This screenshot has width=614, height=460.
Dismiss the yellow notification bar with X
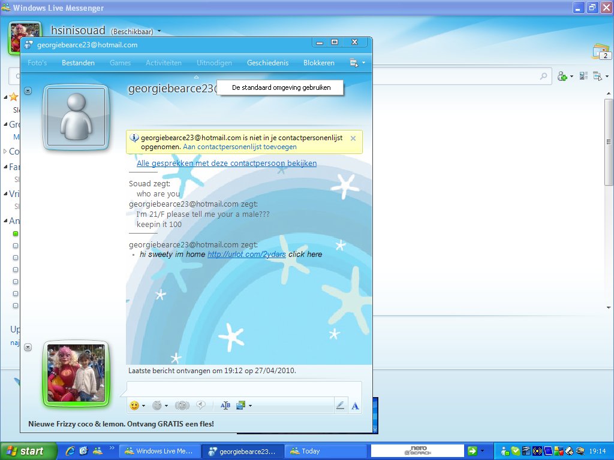353,138
